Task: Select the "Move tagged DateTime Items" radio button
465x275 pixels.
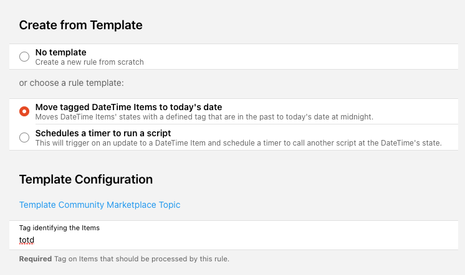Action: (x=24, y=111)
